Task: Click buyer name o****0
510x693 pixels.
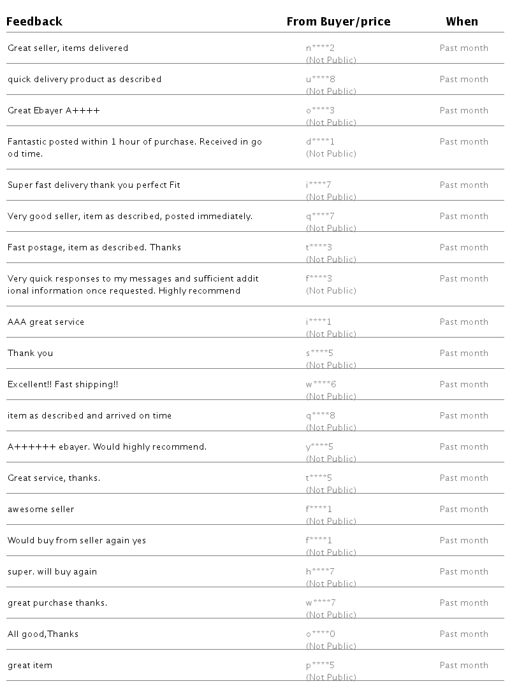Action: (x=320, y=634)
